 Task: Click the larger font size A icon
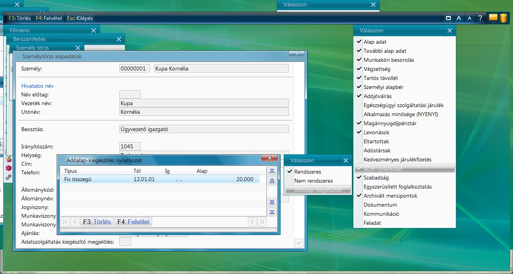tap(459, 18)
